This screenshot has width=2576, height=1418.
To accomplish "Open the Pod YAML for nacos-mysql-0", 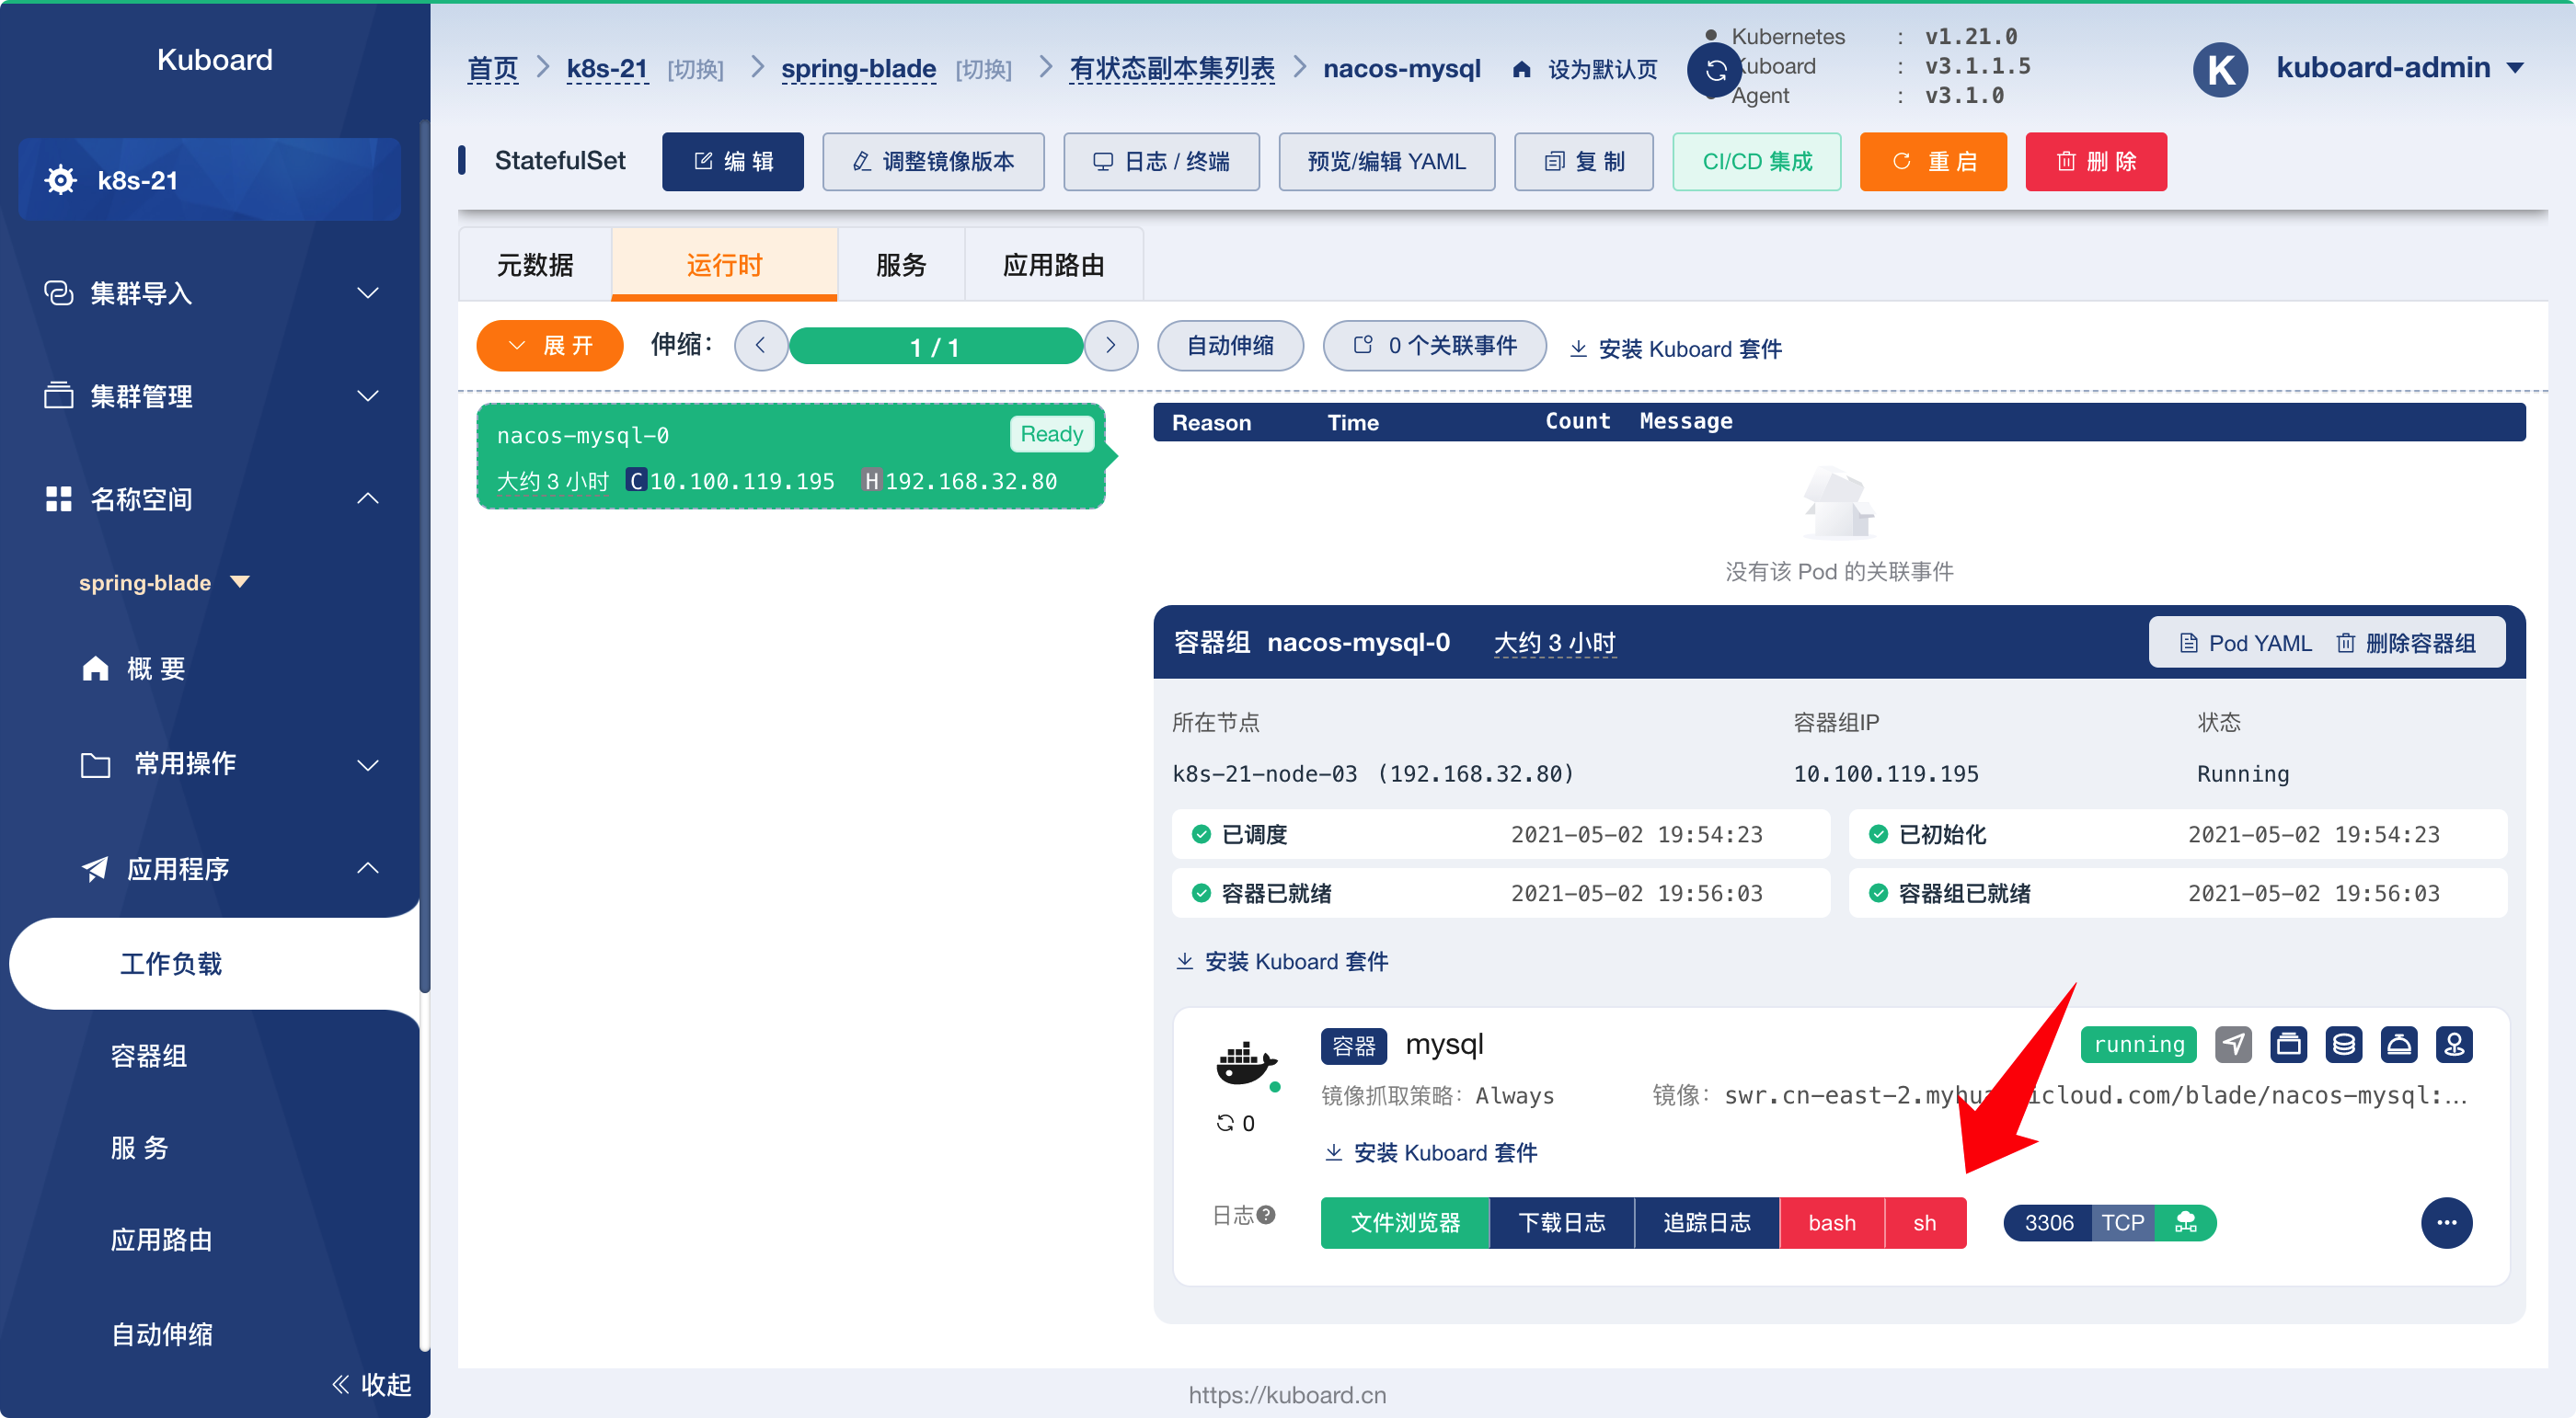I will click(2245, 643).
